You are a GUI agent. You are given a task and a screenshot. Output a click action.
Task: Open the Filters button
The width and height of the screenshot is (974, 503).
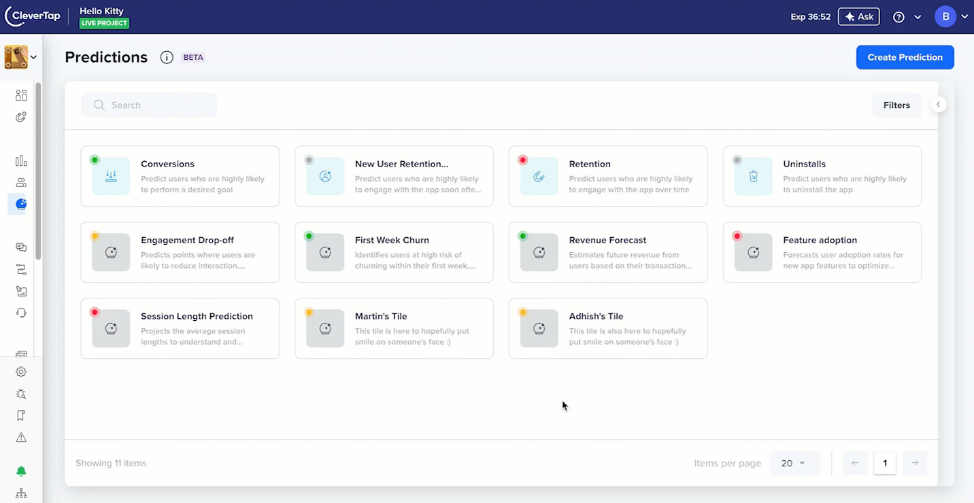896,105
